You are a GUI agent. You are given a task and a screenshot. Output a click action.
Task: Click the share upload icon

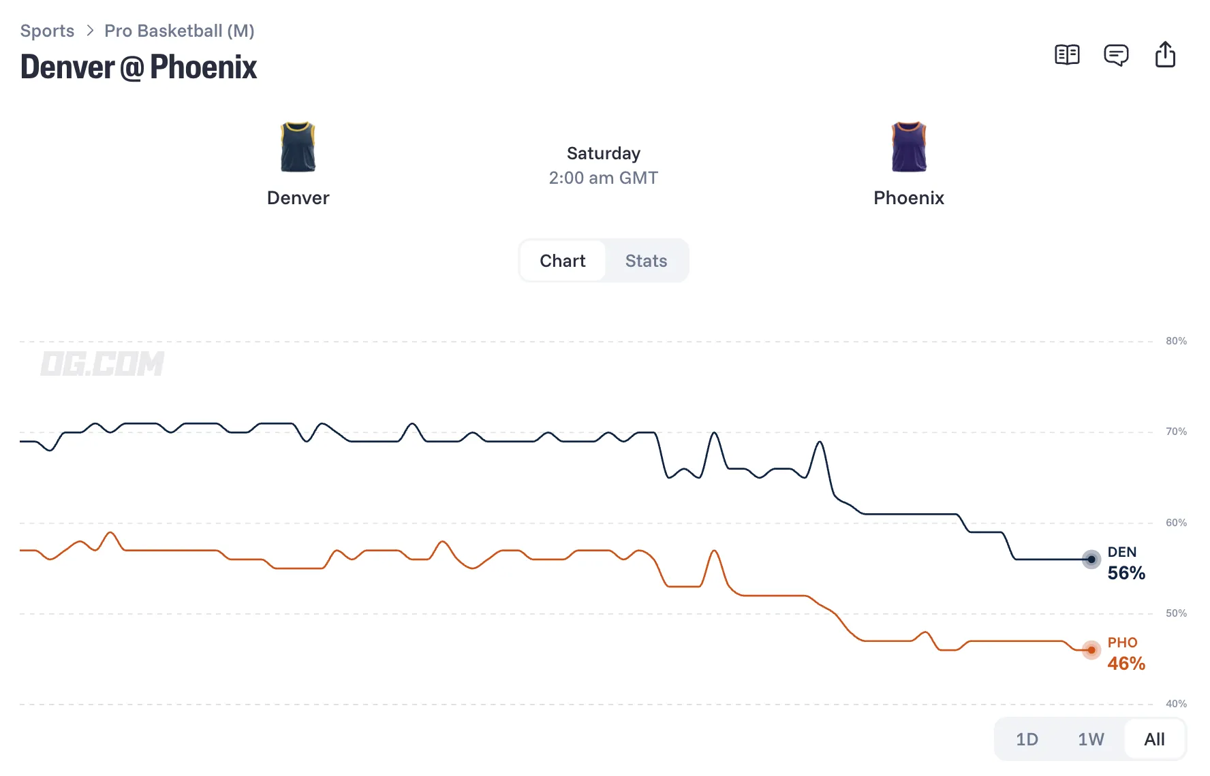click(1165, 54)
